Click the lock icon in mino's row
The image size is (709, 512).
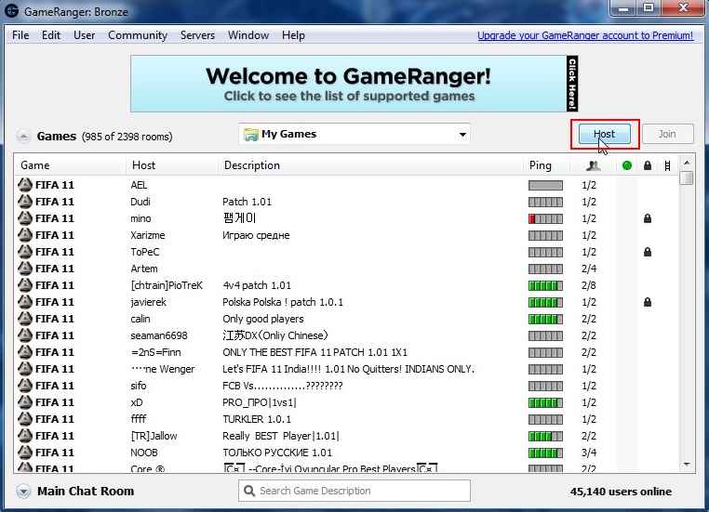tap(648, 218)
